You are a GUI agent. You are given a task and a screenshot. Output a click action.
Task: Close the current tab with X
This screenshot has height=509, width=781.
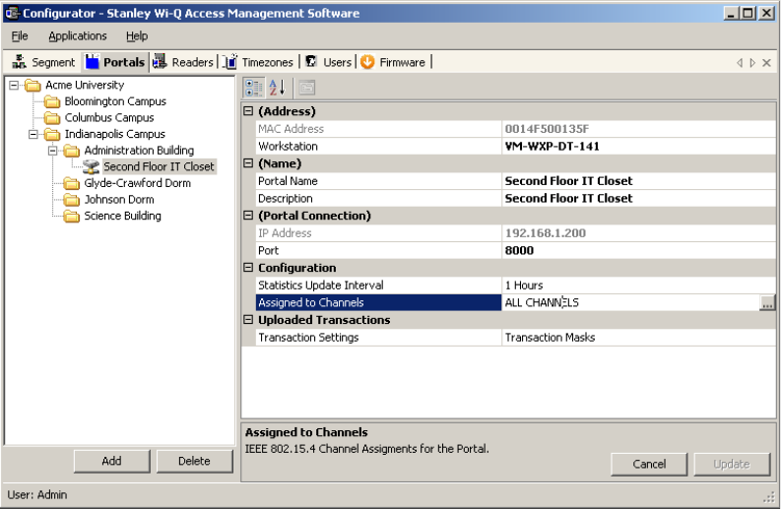pyautogui.click(x=766, y=62)
